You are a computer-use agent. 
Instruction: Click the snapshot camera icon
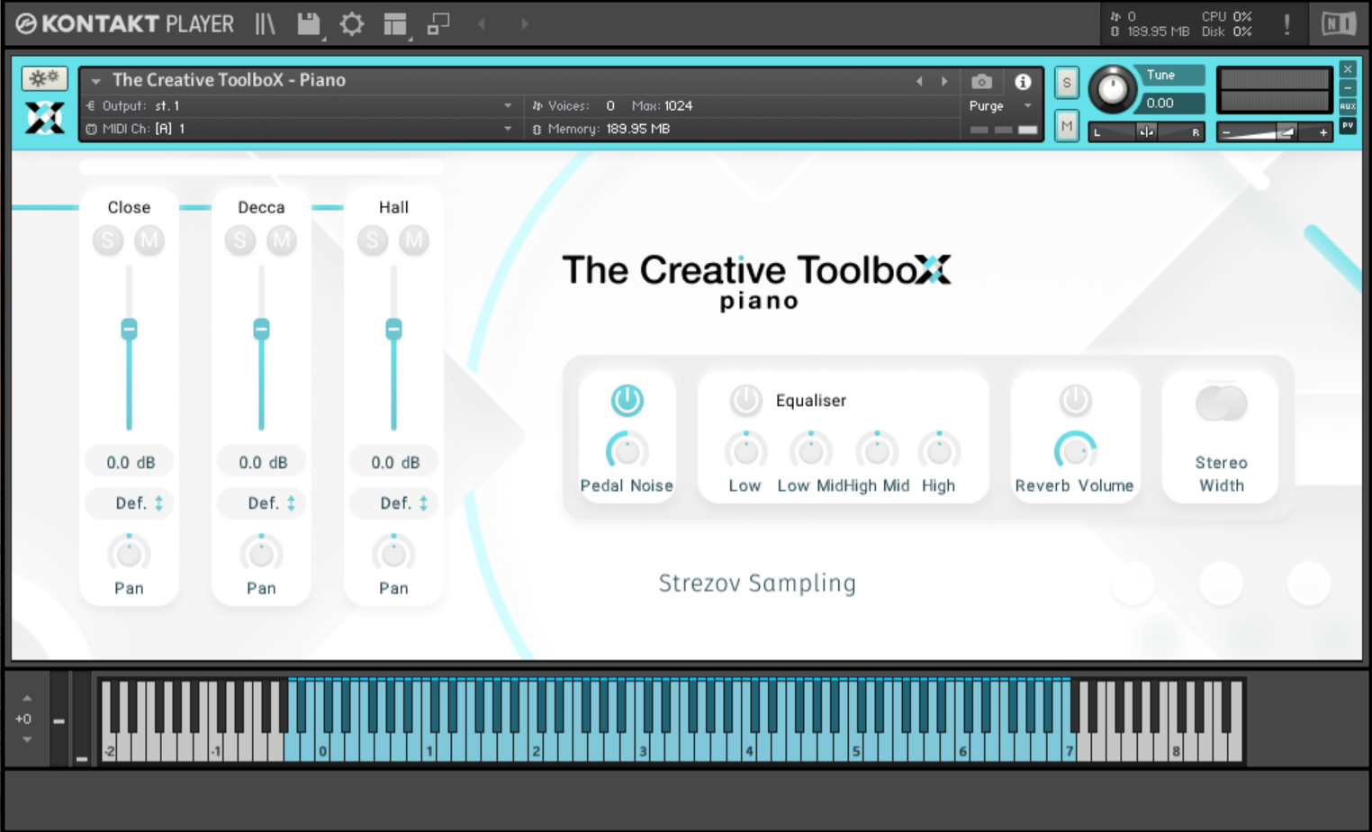(982, 82)
